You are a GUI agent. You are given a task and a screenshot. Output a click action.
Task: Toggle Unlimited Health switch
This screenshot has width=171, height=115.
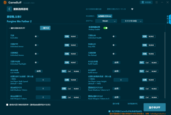tap(114, 37)
